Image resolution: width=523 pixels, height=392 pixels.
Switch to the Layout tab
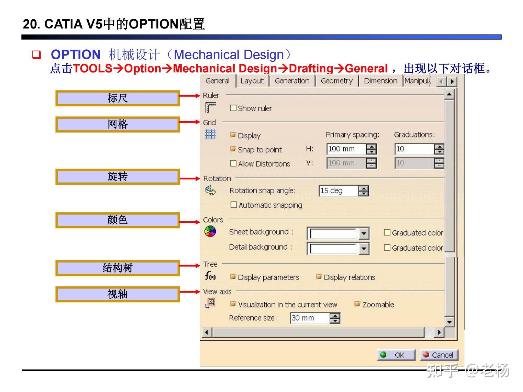point(252,81)
